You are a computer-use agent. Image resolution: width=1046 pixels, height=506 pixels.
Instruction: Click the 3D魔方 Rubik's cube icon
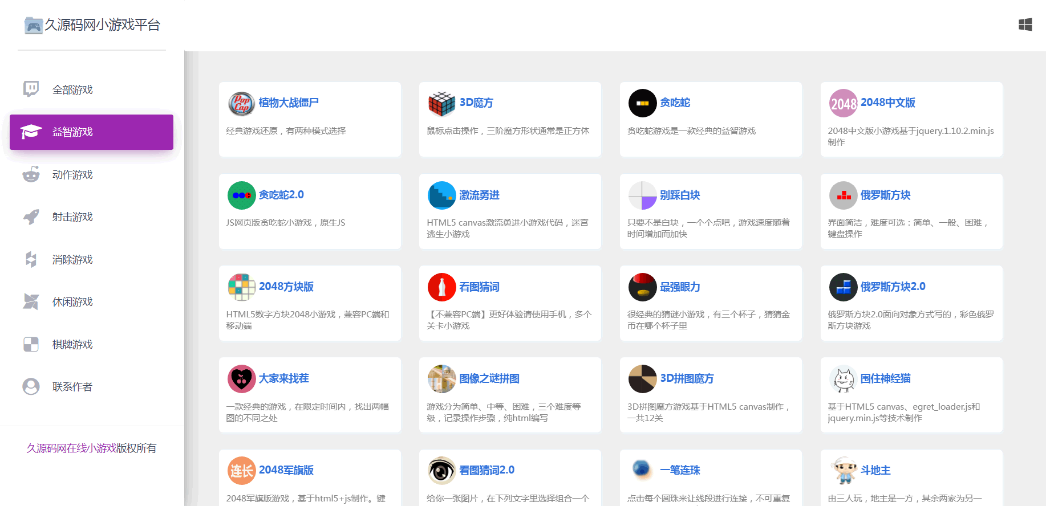point(442,103)
